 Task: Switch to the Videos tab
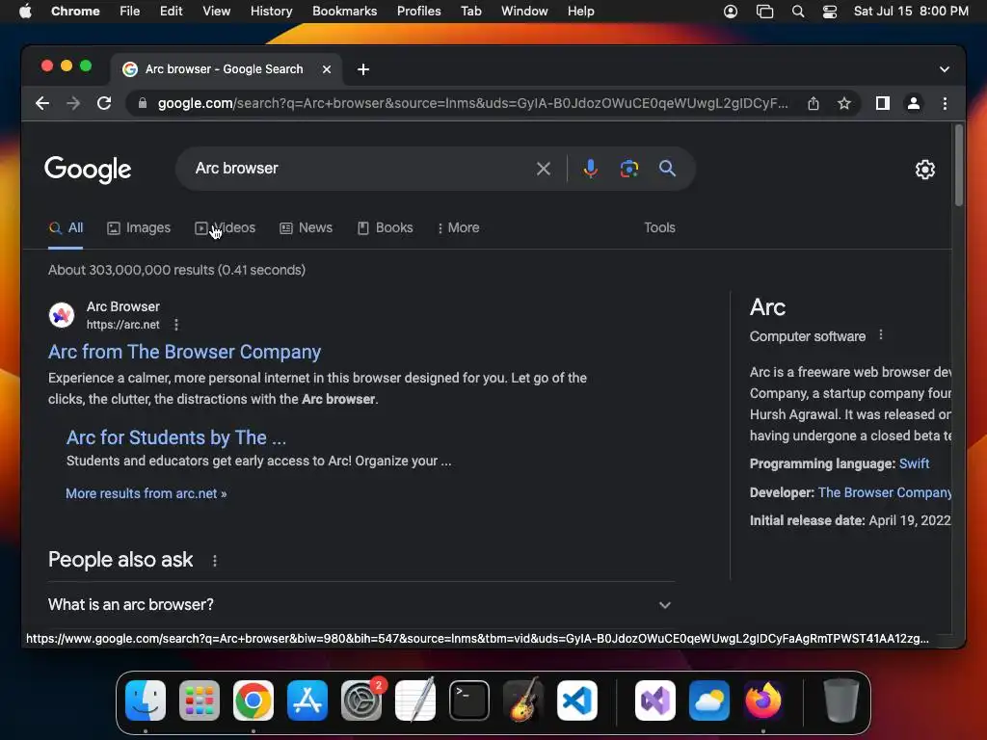tap(225, 227)
